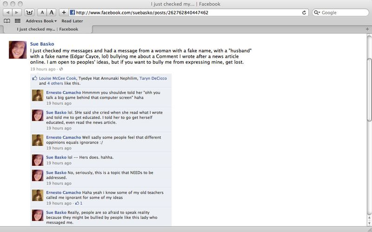Click the Facebook favicon in the address bar
This screenshot has height=232, width=372.
pyautogui.click(x=73, y=13)
